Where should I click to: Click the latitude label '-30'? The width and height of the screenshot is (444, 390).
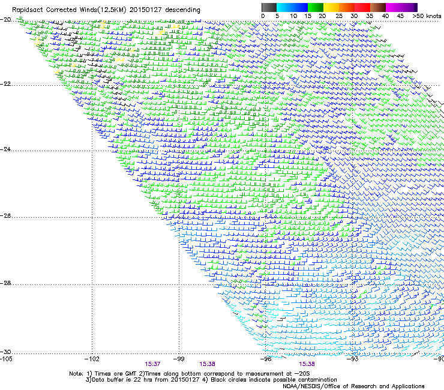point(5,352)
